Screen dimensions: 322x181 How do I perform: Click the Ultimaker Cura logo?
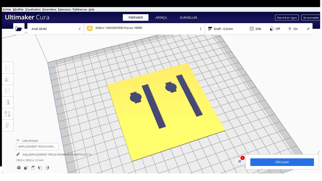[x=27, y=17]
